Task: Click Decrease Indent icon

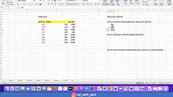Action: pyautogui.click(x=59, y=4)
